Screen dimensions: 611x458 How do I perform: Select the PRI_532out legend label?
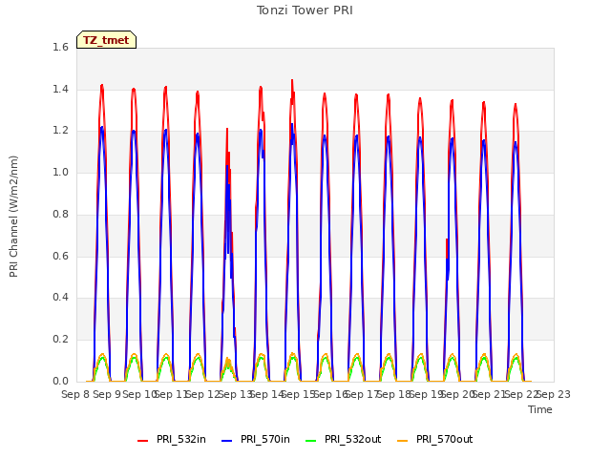[352, 439]
